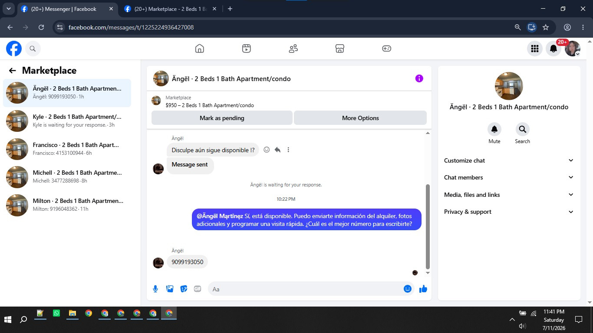Attach a photo file to message
Screen dimensions: 593x333
(x=170, y=289)
